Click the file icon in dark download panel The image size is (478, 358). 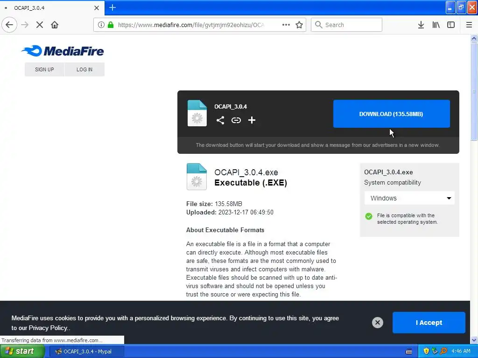197,113
